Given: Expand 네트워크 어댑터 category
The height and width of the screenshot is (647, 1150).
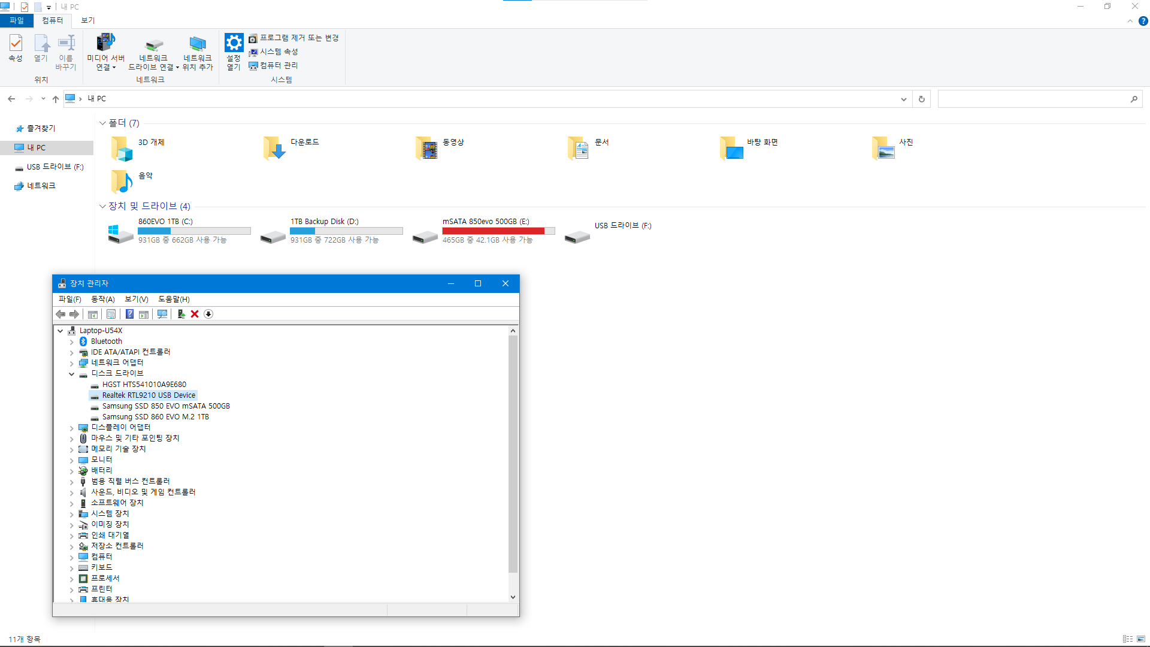Looking at the screenshot, I should (x=72, y=364).
